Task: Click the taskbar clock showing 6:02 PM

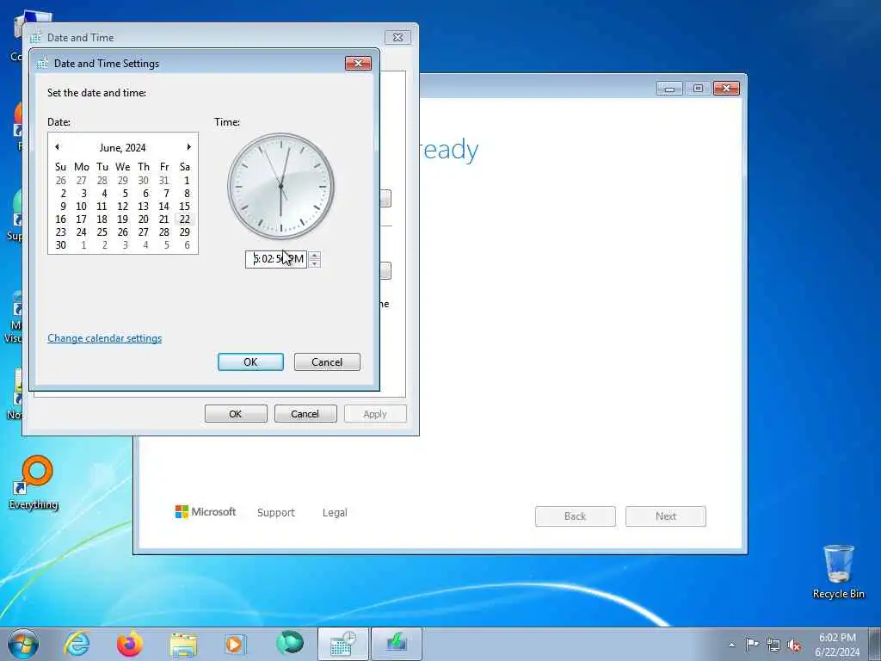Action: (837, 645)
